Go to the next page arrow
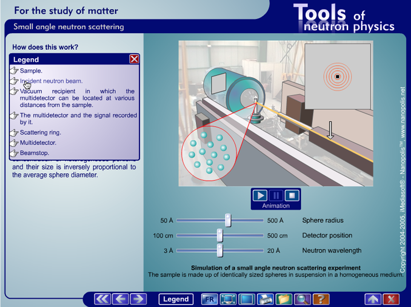411x307 pixels. tap(138, 299)
